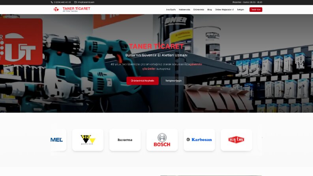The image size is (313, 176).
Task: Select the sia Abrasives brand card
Action: (88, 140)
